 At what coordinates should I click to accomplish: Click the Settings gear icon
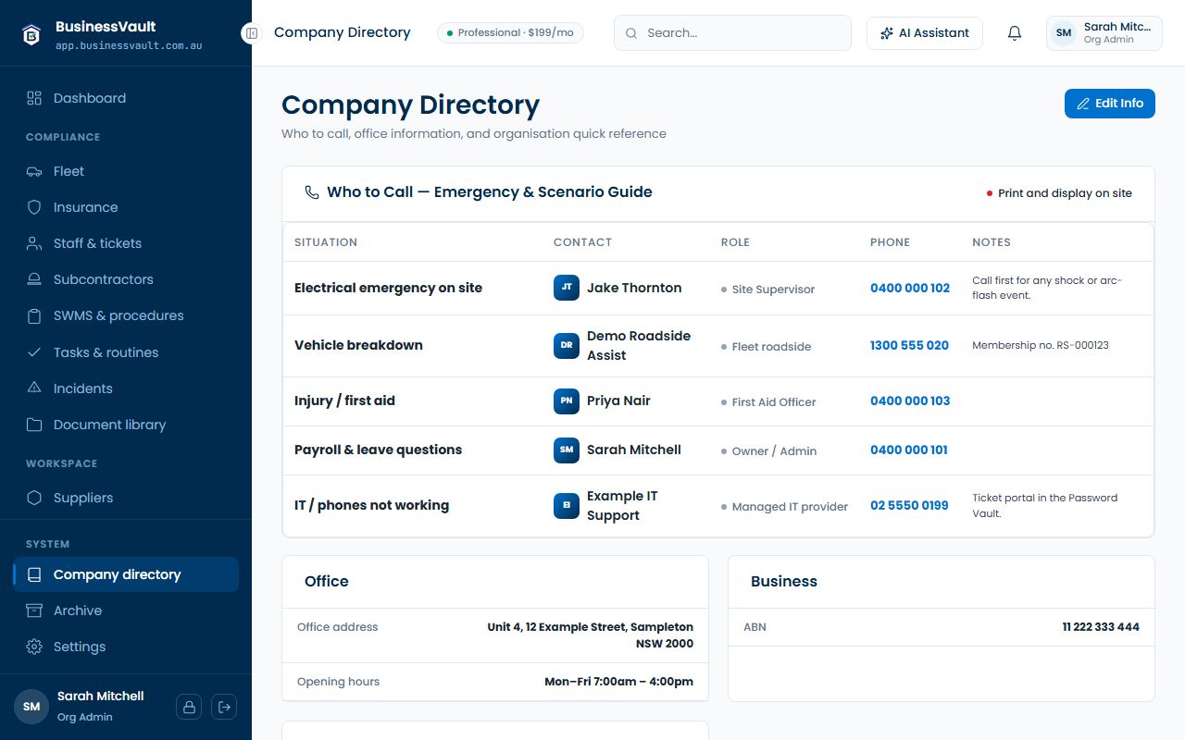pos(34,647)
